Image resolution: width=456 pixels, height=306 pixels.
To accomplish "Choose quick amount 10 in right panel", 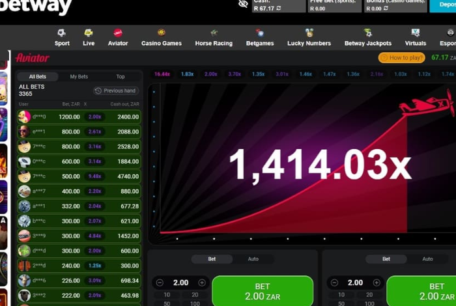I will (x=341, y=295).
